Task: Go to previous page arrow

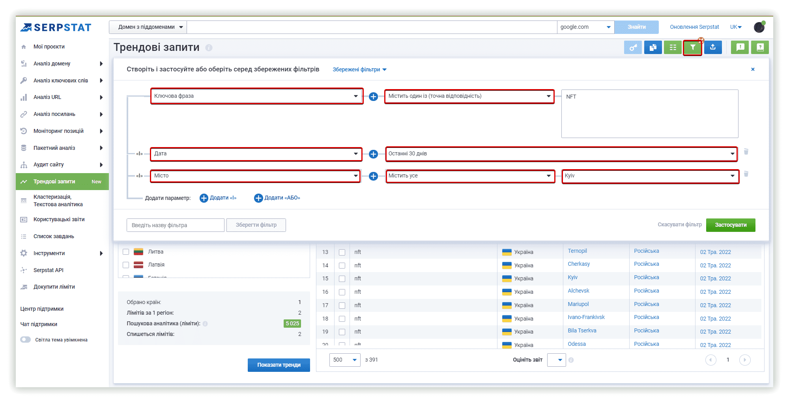Action: (x=710, y=360)
